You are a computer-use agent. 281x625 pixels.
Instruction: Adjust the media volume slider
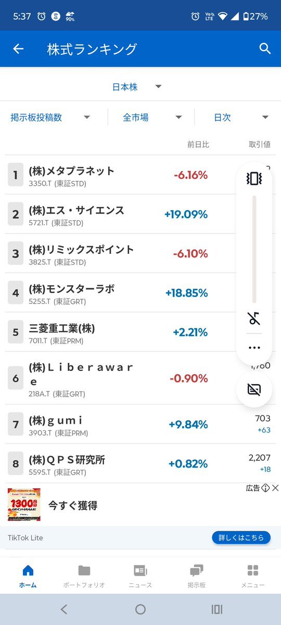tap(254, 250)
